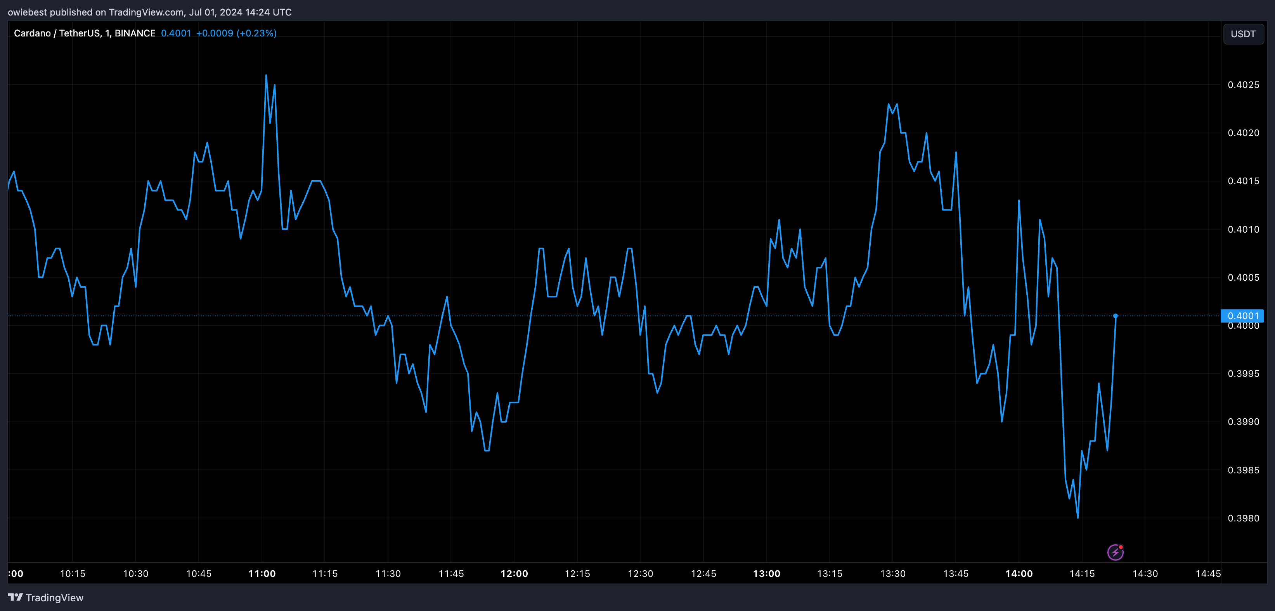Click the 14:45 time axis label
The width and height of the screenshot is (1275, 611).
1208,573
